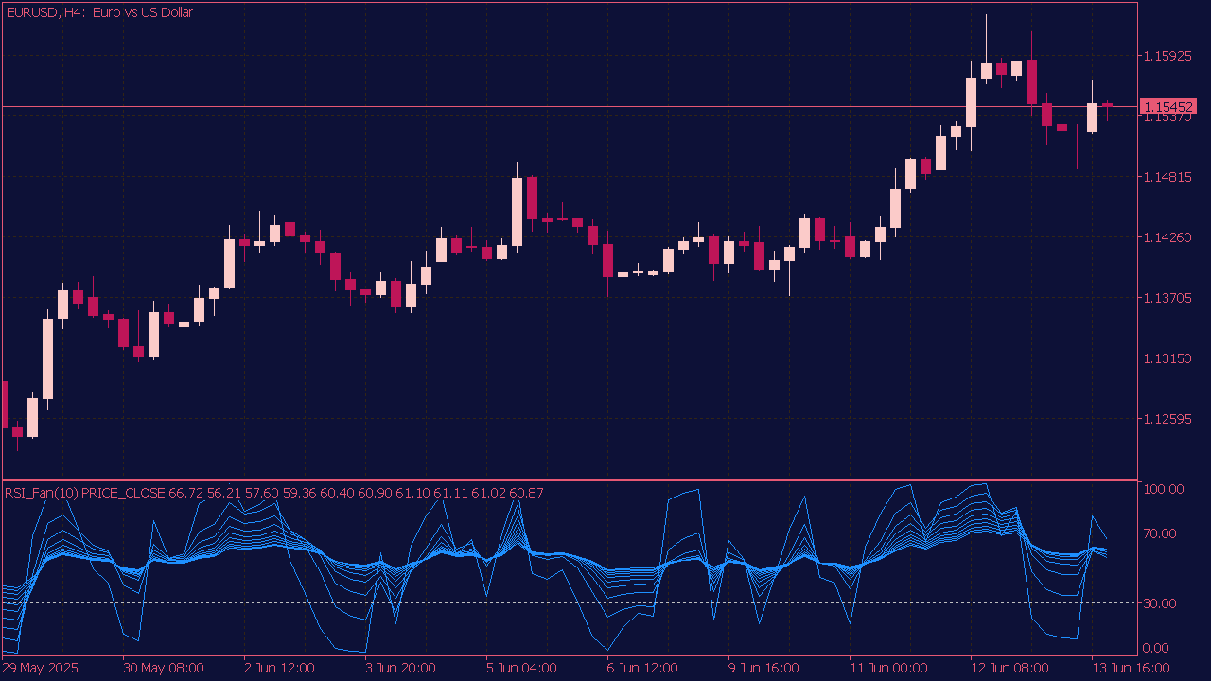
Task: Click the 13 Jun 16:00 time label
Action: point(1131,668)
